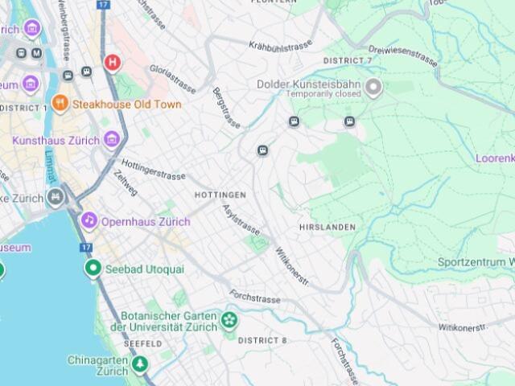Select the bridge marker by Limmat
Viewport: 515px width, 386px height.
pyautogui.click(x=56, y=197)
